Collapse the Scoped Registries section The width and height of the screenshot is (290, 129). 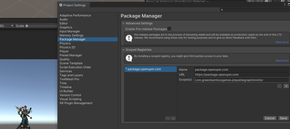click(123, 50)
